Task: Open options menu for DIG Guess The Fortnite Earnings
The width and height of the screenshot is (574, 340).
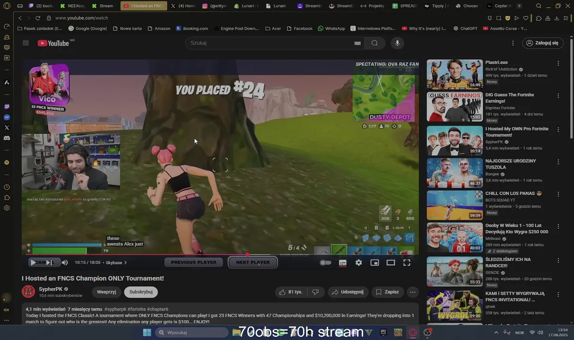Action: coord(558,96)
